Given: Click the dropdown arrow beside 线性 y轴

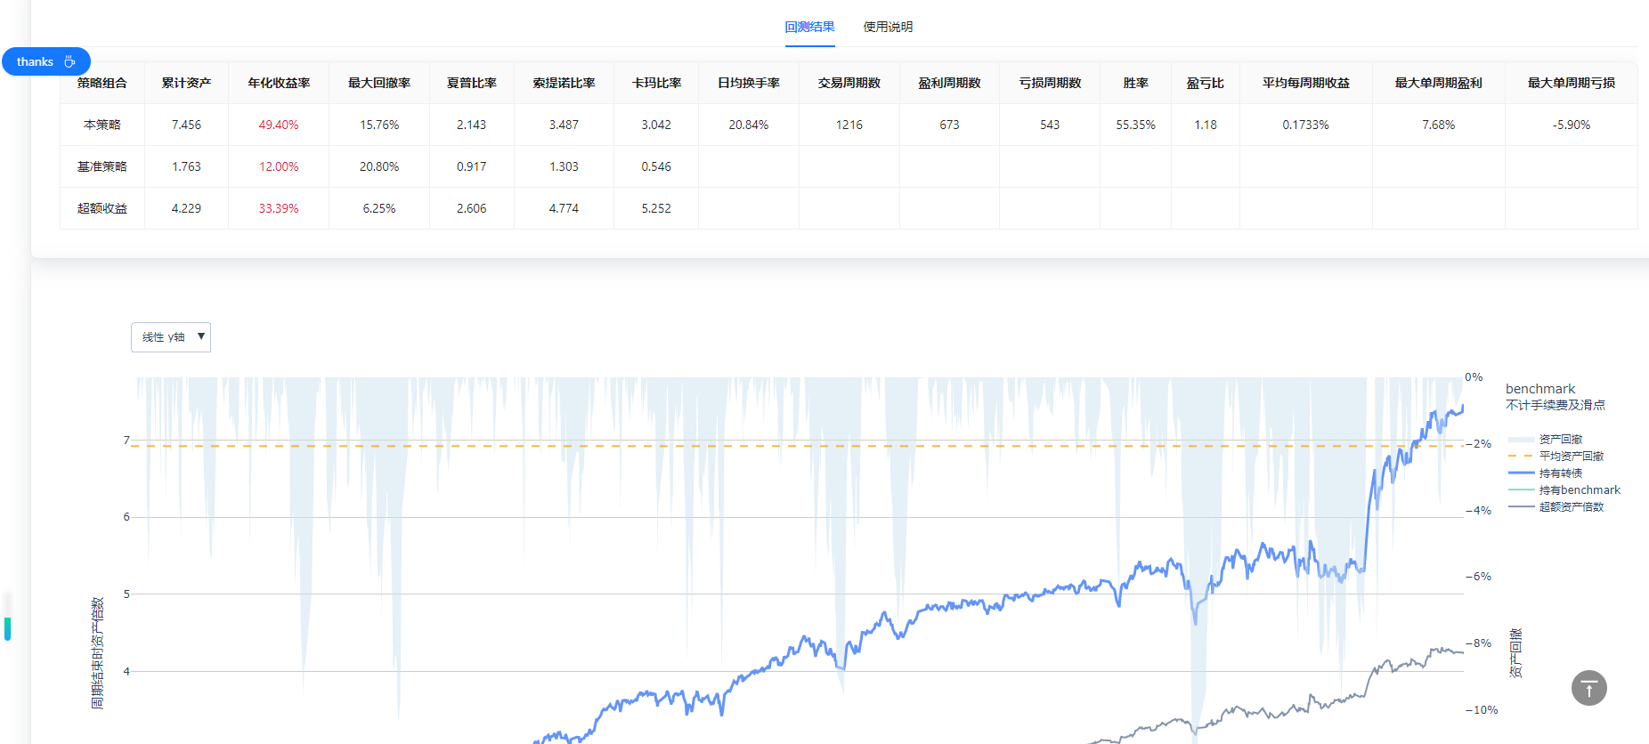Looking at the screenshot, I should tap(201, 336).
